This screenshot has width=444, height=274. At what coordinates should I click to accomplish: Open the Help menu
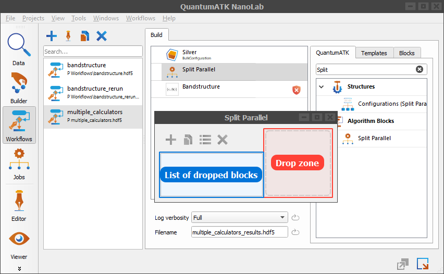click(169, 18)
